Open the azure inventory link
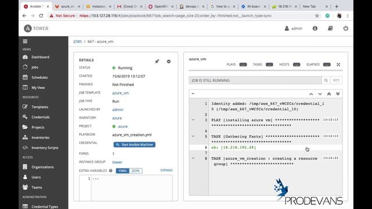372x209 pixels. click(117, 118)
